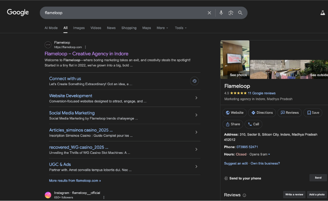Click into the flameloop search field
The image size is (328, 201).
click(x=121, y=13)
